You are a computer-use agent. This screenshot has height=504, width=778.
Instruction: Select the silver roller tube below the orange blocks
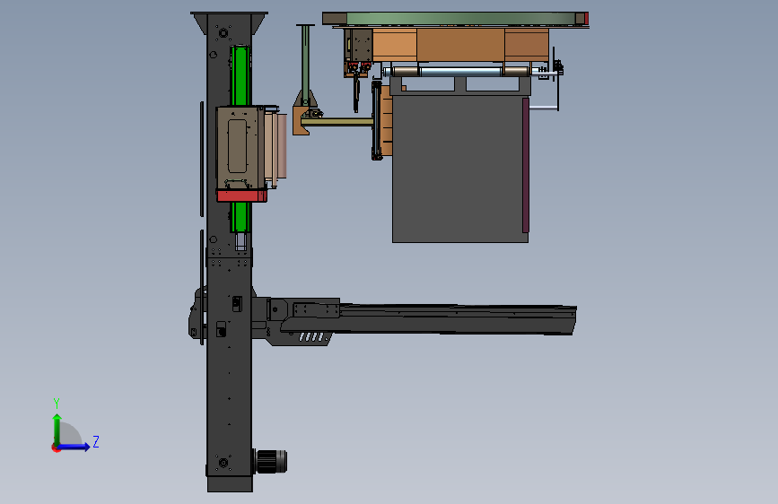point(461,72)
